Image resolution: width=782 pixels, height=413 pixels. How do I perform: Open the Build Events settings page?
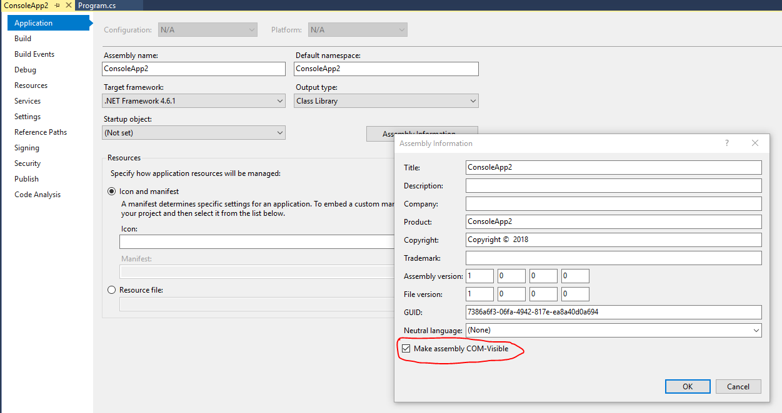(x=34, y=54)
